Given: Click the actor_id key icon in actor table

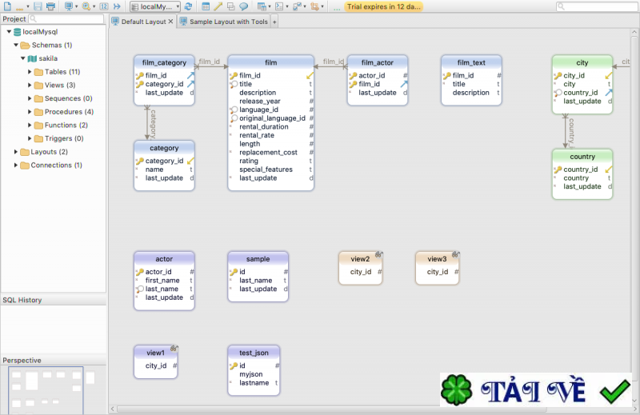Looking at the screenshot, I should [x=139, y=272].
